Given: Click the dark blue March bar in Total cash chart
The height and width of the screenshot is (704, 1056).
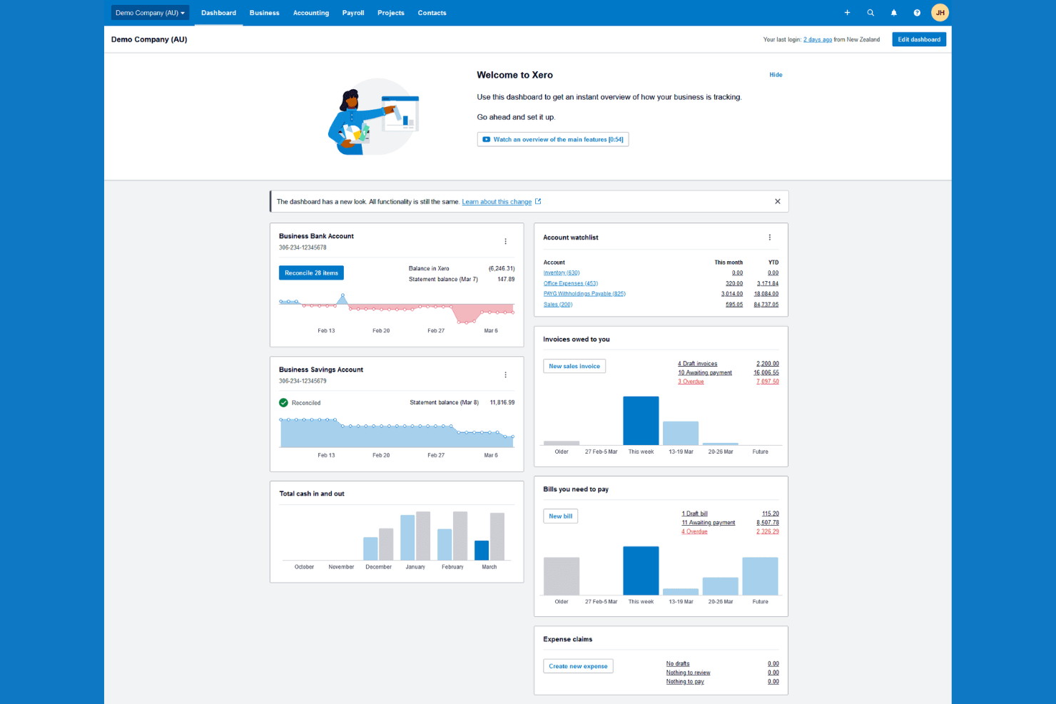Looking at the screenshot, I should point(482,550).
